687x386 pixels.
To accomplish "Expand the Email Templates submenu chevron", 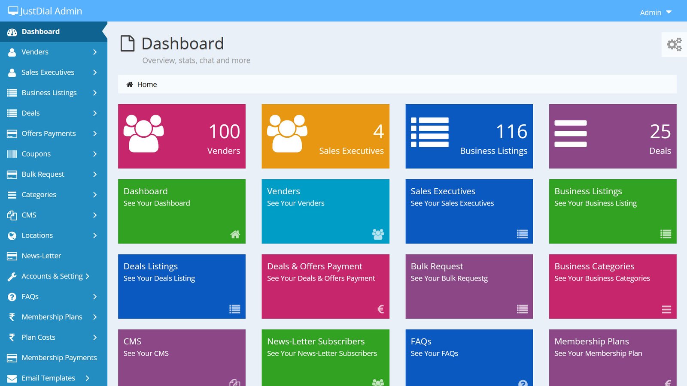I will tap(87, 378).
